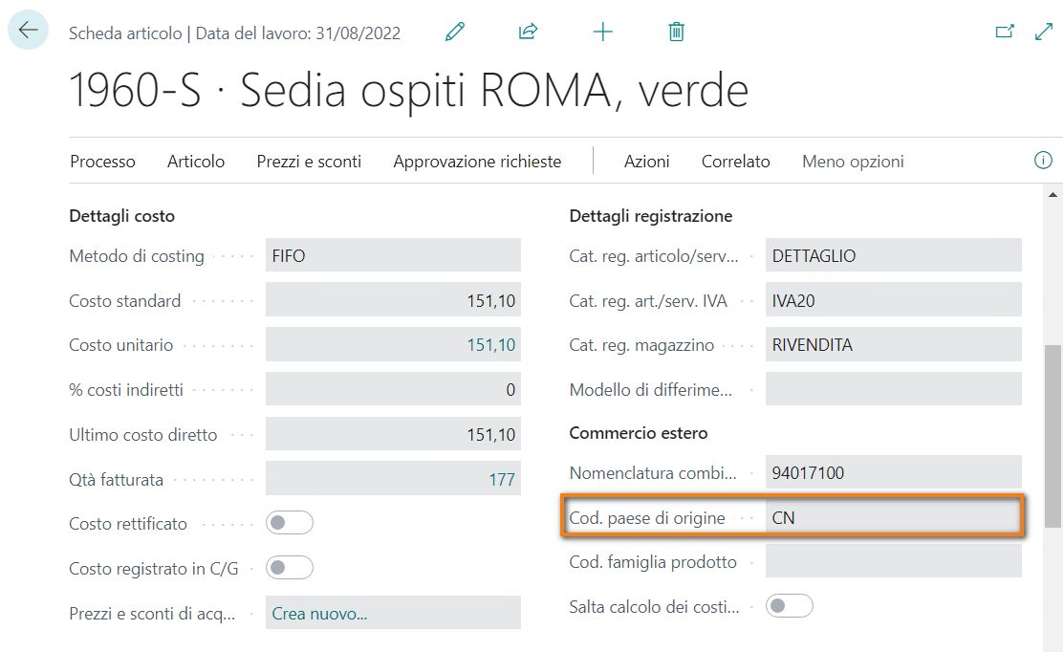
Task: Click the share icon
Action: pos(528,33)
